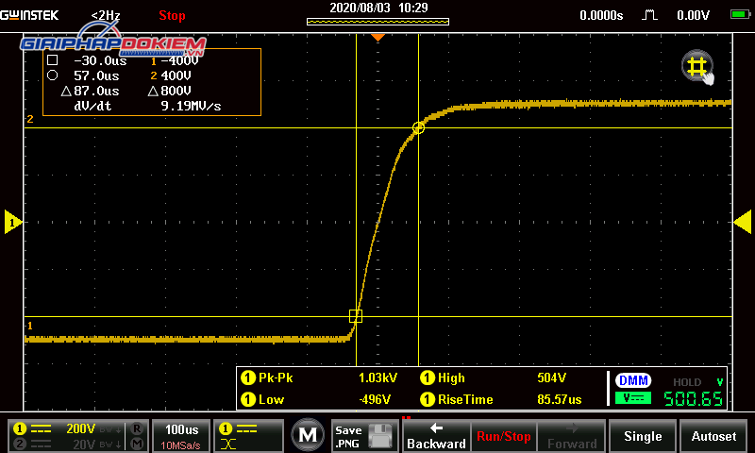Tap the 0.0000s horizontal position readout
Screen dimensions: 755x453
coord(601,15)
